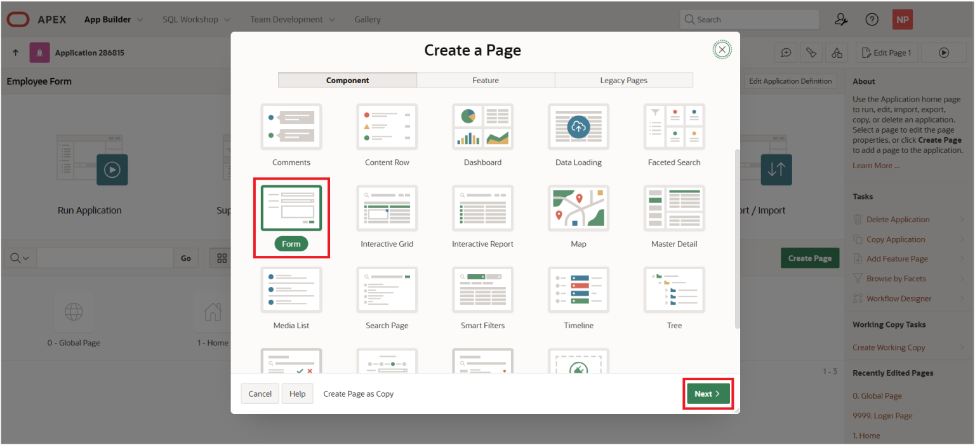The image size is (975, 445).
Task: Cancel the Create a Page dialog
Action: pos(260,394)
